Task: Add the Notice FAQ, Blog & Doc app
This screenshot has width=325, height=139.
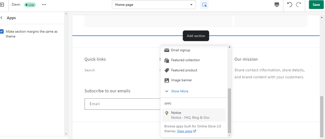Action: tap(194, 115)
